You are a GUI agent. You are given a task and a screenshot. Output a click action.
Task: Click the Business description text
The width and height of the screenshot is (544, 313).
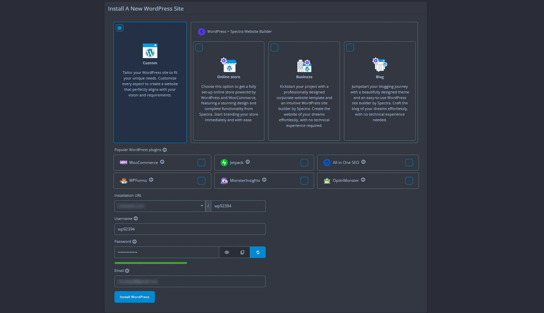[304, 106]
